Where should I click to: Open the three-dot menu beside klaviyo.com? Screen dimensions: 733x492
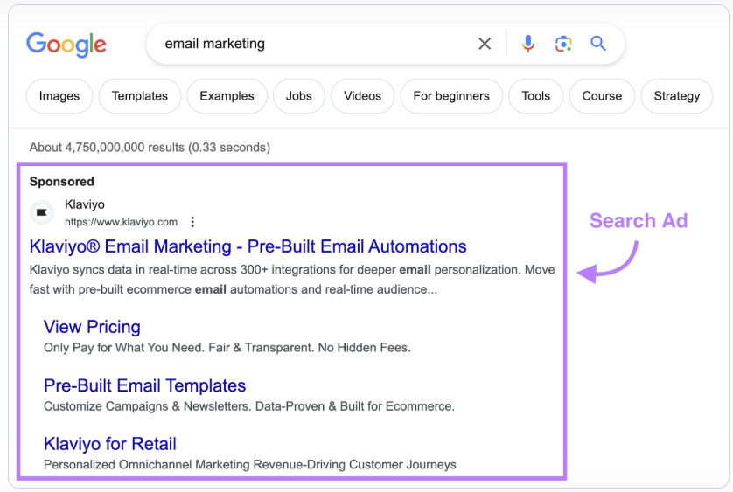[192, 222]
